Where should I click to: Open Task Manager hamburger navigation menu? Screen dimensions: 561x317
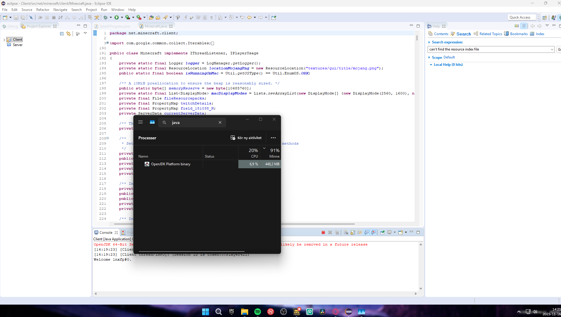click(140, 122)
